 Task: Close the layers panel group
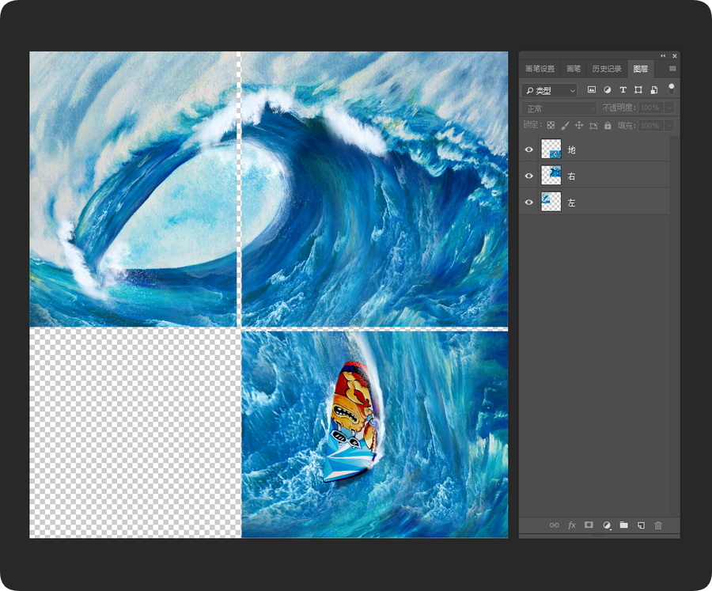[675, 56]
